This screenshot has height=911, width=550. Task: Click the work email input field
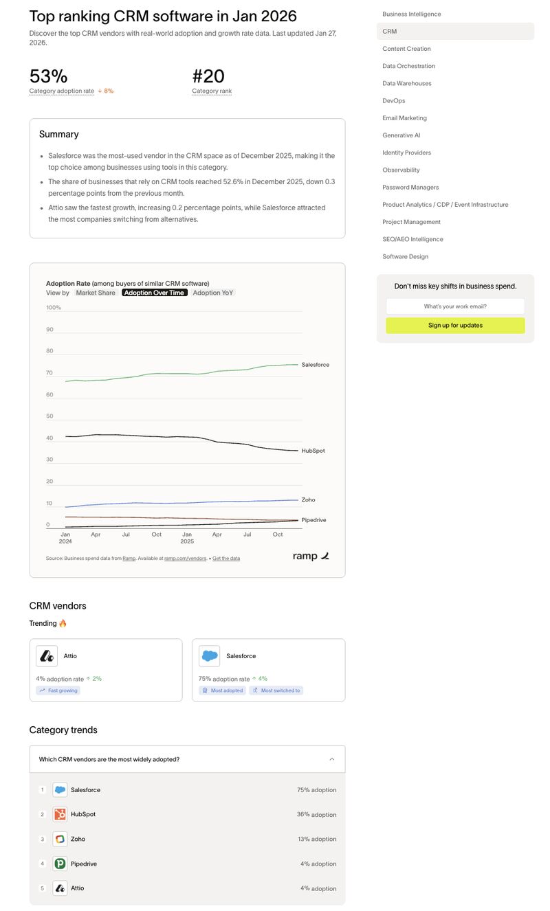point(455,306)
